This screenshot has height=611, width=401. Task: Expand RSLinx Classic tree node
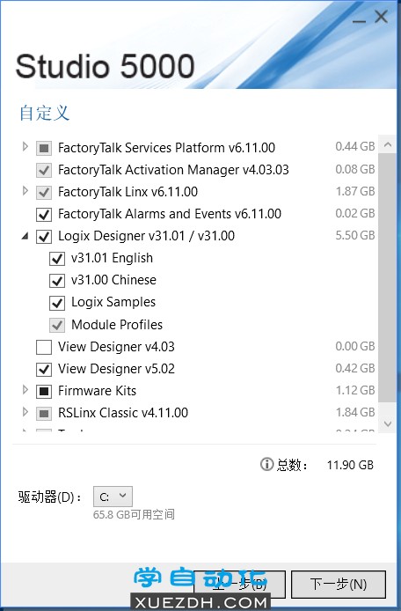(x=26, y=412)
